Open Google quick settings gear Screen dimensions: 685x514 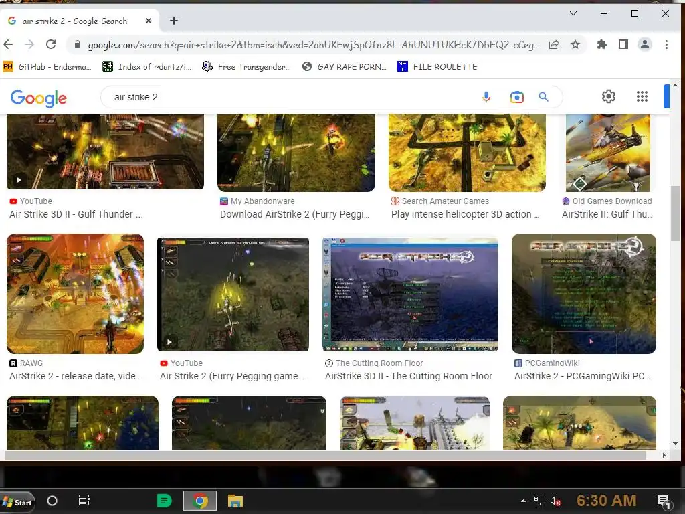pos(609,96)
